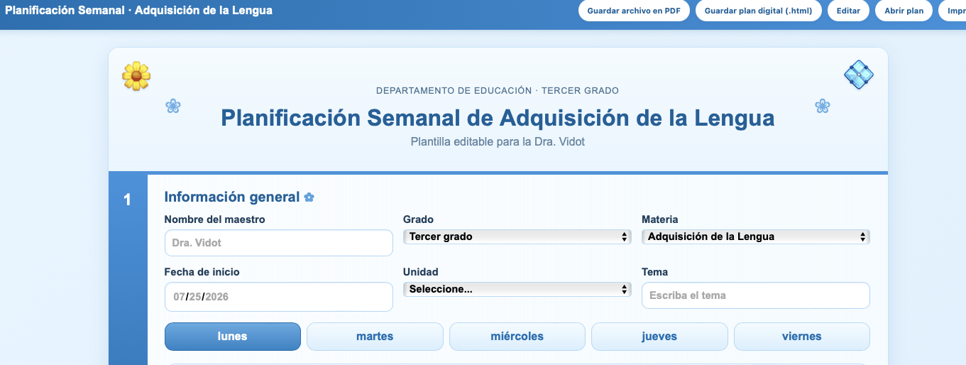Click the Editar button
The height and width of the screenshot is (365, 966).
tap(849, 11)
